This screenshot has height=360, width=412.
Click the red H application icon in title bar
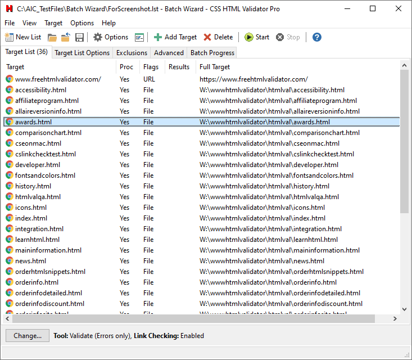9,8
